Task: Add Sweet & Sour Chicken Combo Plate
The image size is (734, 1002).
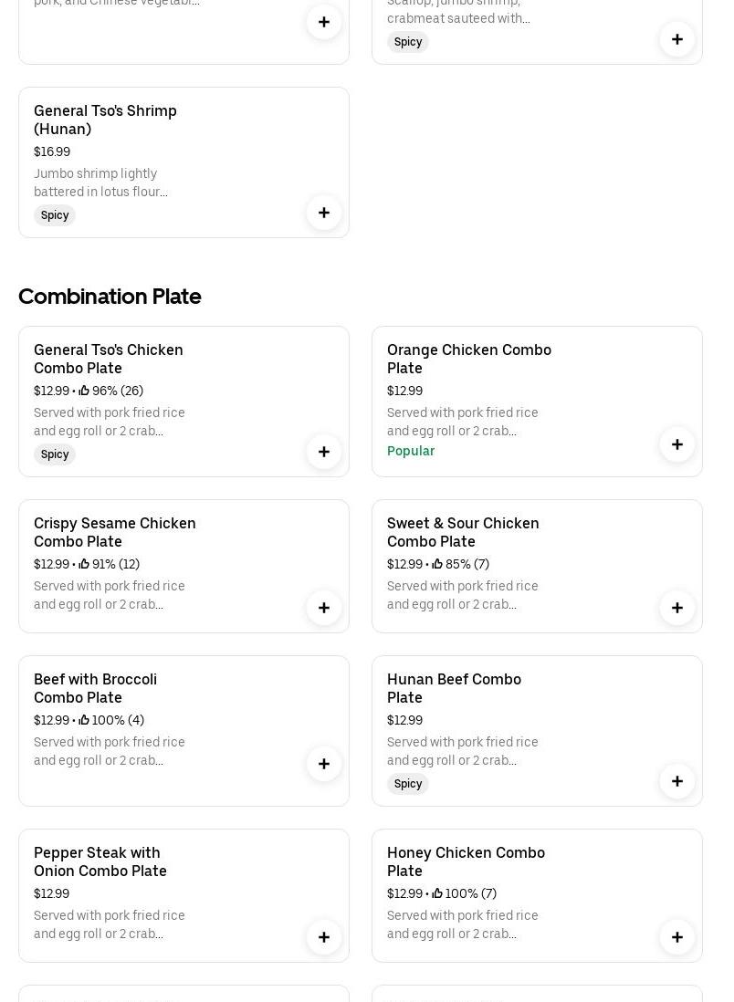Action: 677,608
